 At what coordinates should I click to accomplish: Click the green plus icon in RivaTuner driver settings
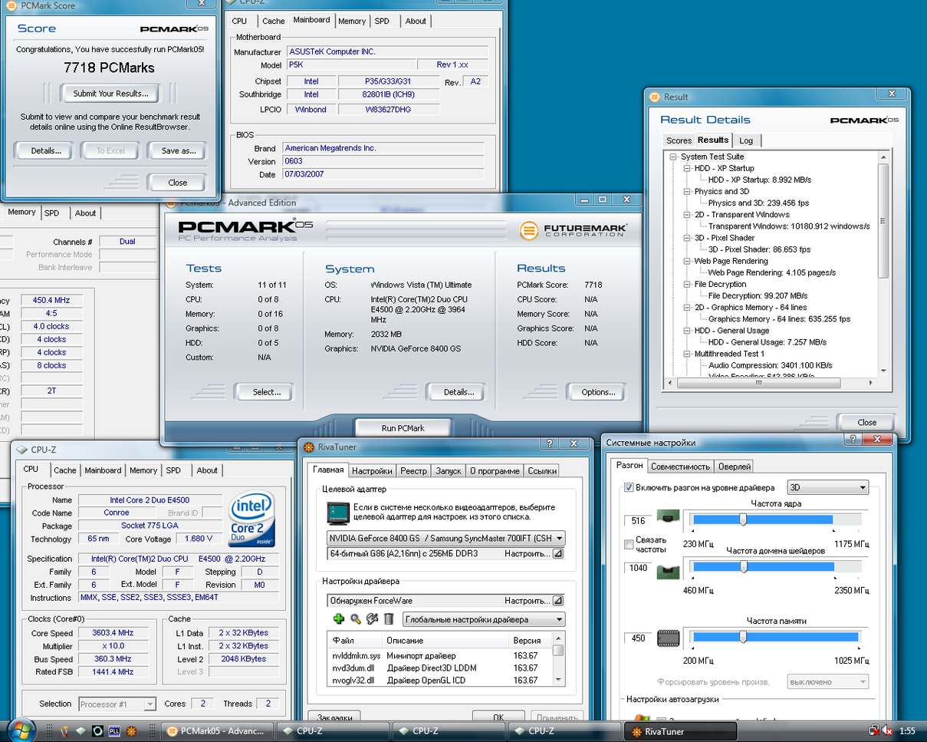click(338, 619)
